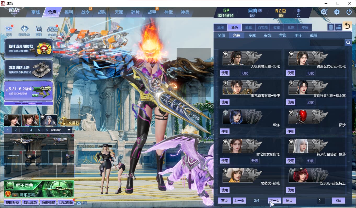Switch to the 皮肤 skins tab
Image resolution: width=356 pixels, height=208 pixels.
point(305,27)
